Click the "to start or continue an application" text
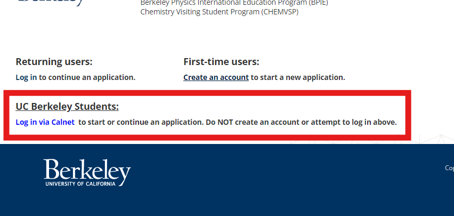Image resolution: width=454 pixels, height=216 pixels. coord(141,122)
